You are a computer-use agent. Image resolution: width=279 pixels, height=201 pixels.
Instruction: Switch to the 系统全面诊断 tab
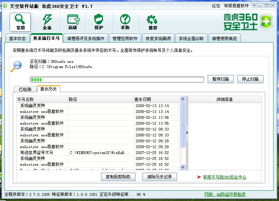point(191,38)
